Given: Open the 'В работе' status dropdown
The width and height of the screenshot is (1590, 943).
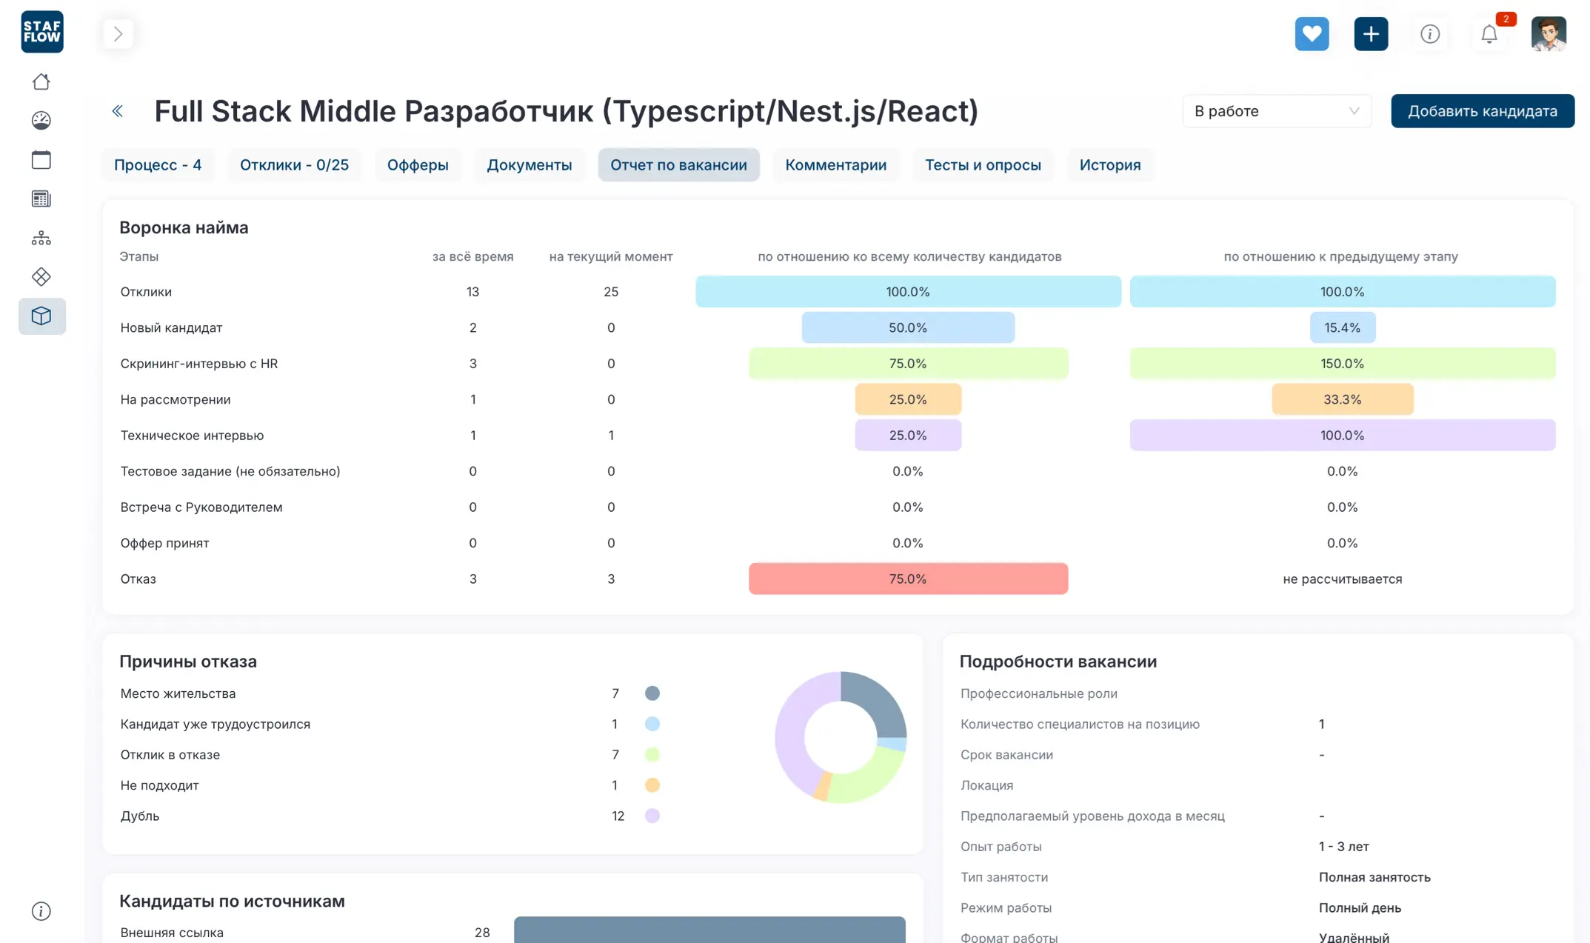Looking at the screenshot, I should [1276, 111].
